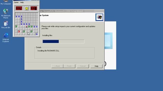Click the Help button in Setup Wizard
This screenshot has width=163, height=91.
(x=97, y=66)
